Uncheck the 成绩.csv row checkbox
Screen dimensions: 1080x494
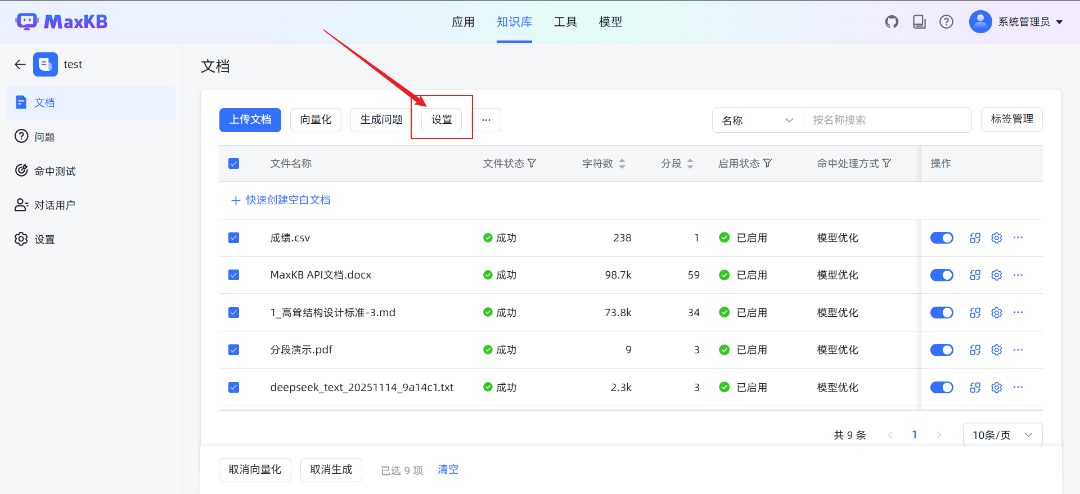[x=234, y=238]
